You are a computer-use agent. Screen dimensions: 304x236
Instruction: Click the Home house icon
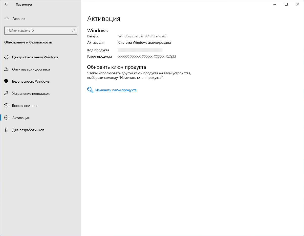(x=7, y=19)
